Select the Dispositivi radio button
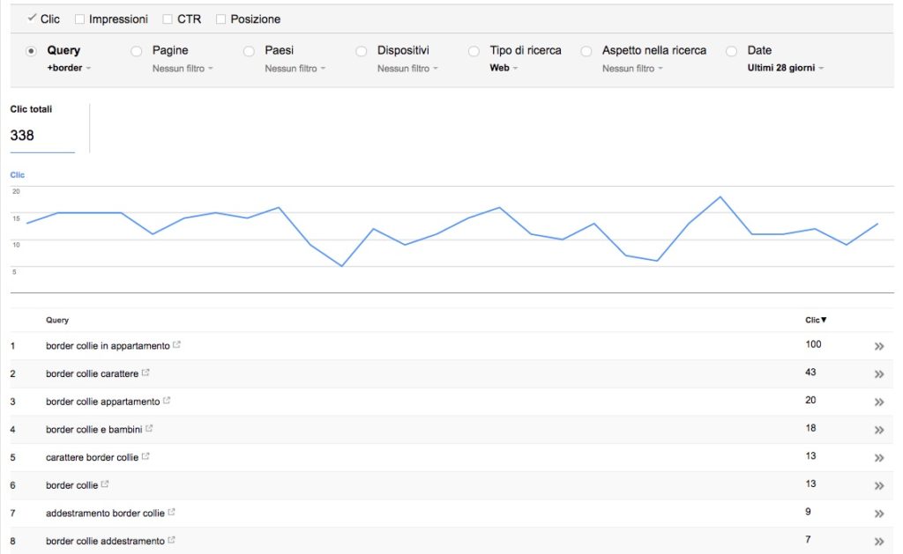The height and width of the screenshot is (554, 903). [x=361, y=51]
